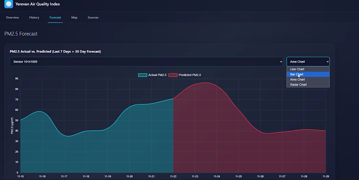Screen dimensions: 359x180
Task: Open the Sources tab
Action: (93, 17)
